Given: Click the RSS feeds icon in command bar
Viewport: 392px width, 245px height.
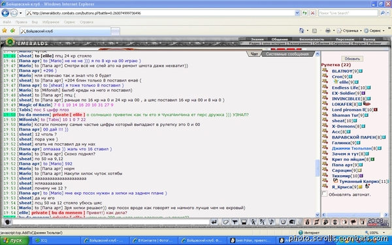Looking at the screenshot, I should point(314,31).
